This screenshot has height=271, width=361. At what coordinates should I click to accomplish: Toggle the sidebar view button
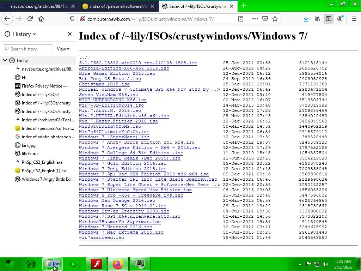tap(329, 19)
